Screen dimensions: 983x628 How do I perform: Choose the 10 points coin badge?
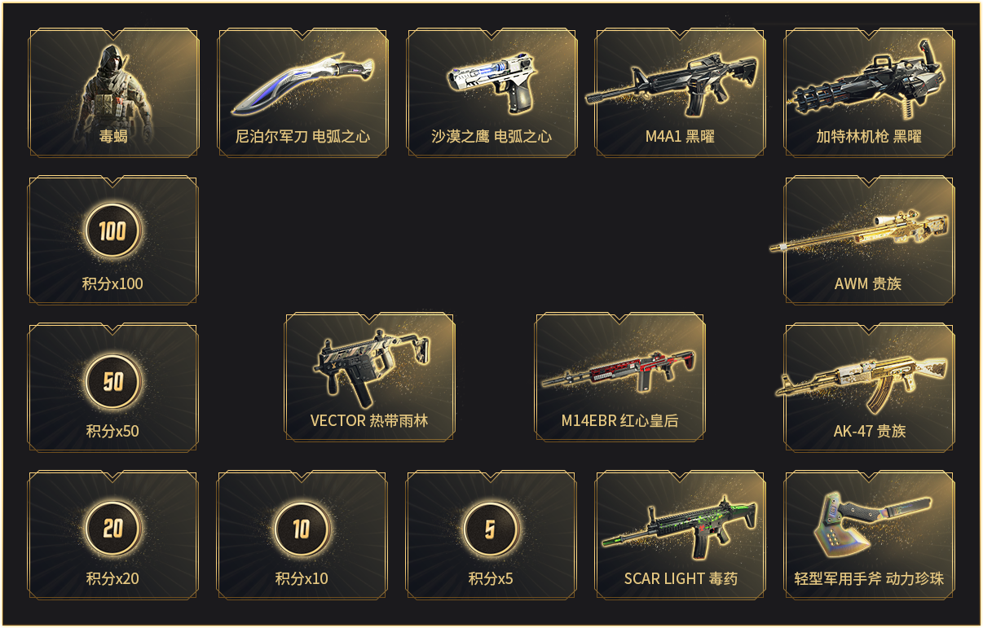pyautogui.click(x=302, y=529)
